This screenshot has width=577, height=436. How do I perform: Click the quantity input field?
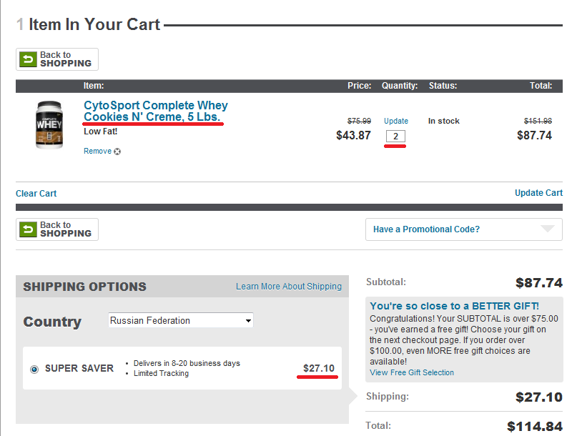pyautogui.click(x=395, y=137)
